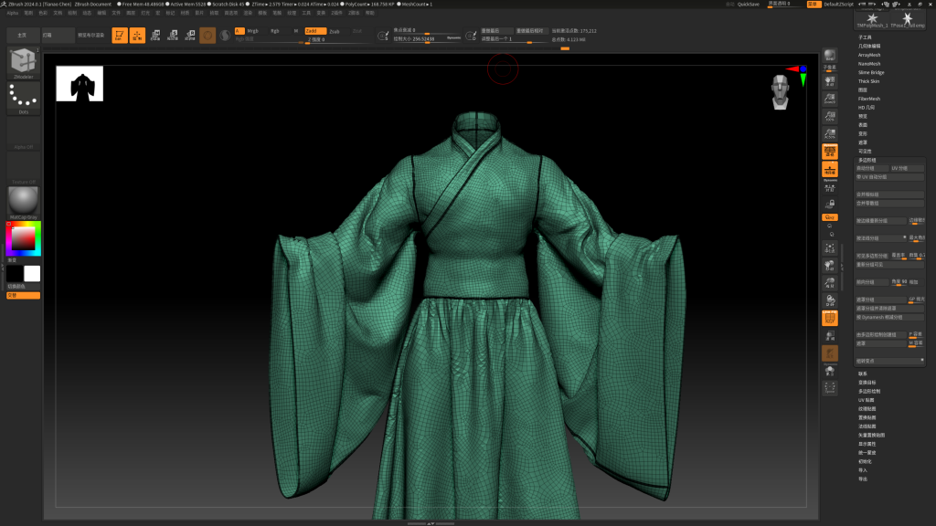Expand the Thick Skin subpalette

pos(868,81)
